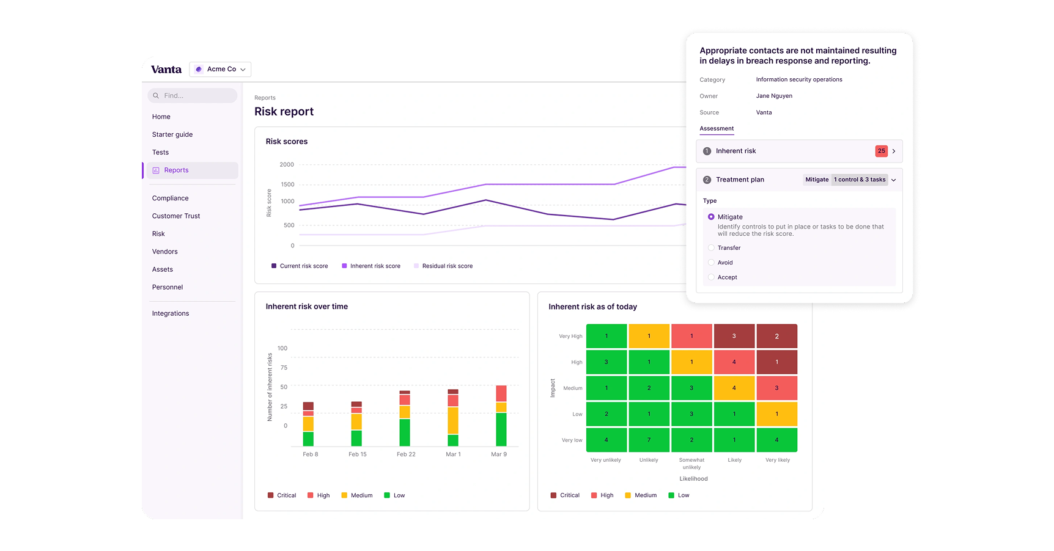The width and height of the screenshot is (1054, 551).
Task: Open Starter guide in the sidebar
Action: (x=172, y=134)
